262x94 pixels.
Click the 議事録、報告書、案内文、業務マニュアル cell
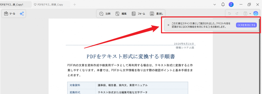pos(142,85)
